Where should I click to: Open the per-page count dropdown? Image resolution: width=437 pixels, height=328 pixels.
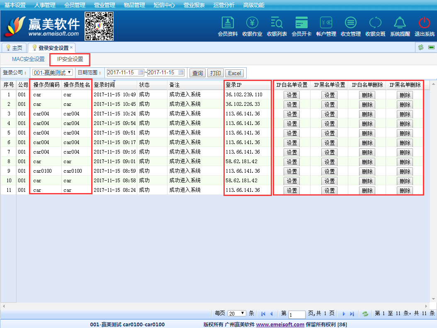(237, 313)
